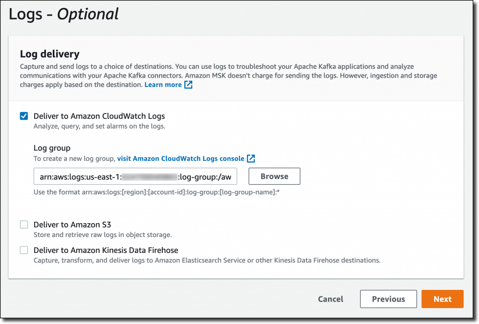Proceed with the orange Next button
This screenshot has height=324, width=479.
[x=442, y=299]
